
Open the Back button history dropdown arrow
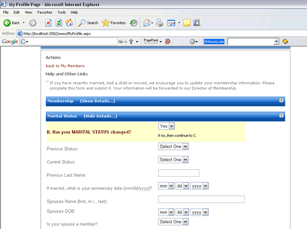tap(23, 23)
